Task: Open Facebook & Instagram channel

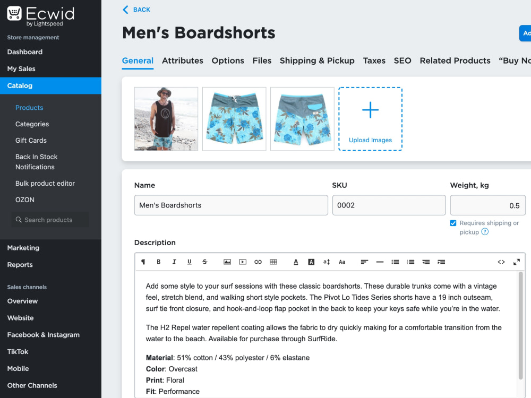Action: 44,335
